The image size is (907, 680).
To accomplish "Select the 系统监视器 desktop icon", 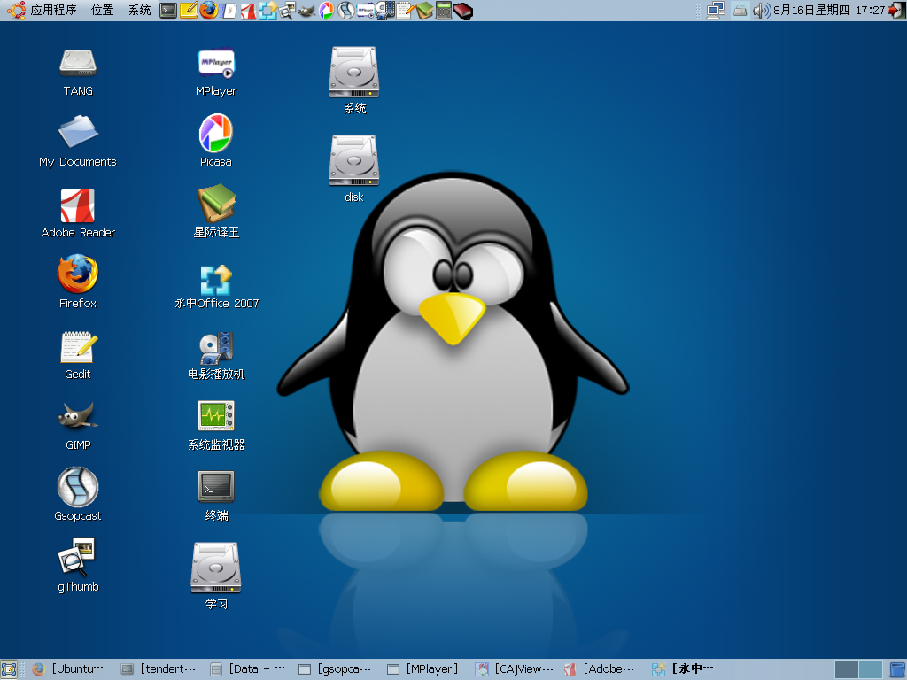I will point(216,416).
